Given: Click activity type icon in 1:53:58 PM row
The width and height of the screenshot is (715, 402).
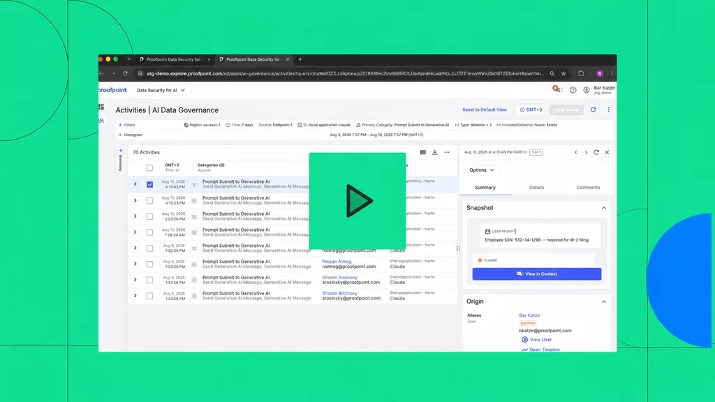Looking at the screenshot, I should pos(194,296).
